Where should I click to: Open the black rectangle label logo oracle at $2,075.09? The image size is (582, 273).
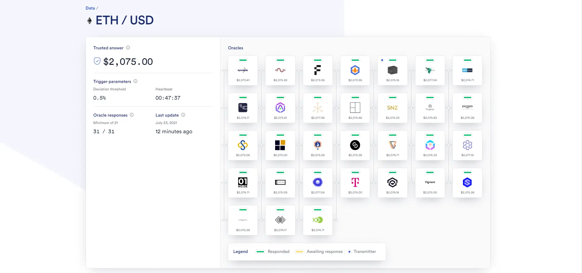click(x=280, y=183)
